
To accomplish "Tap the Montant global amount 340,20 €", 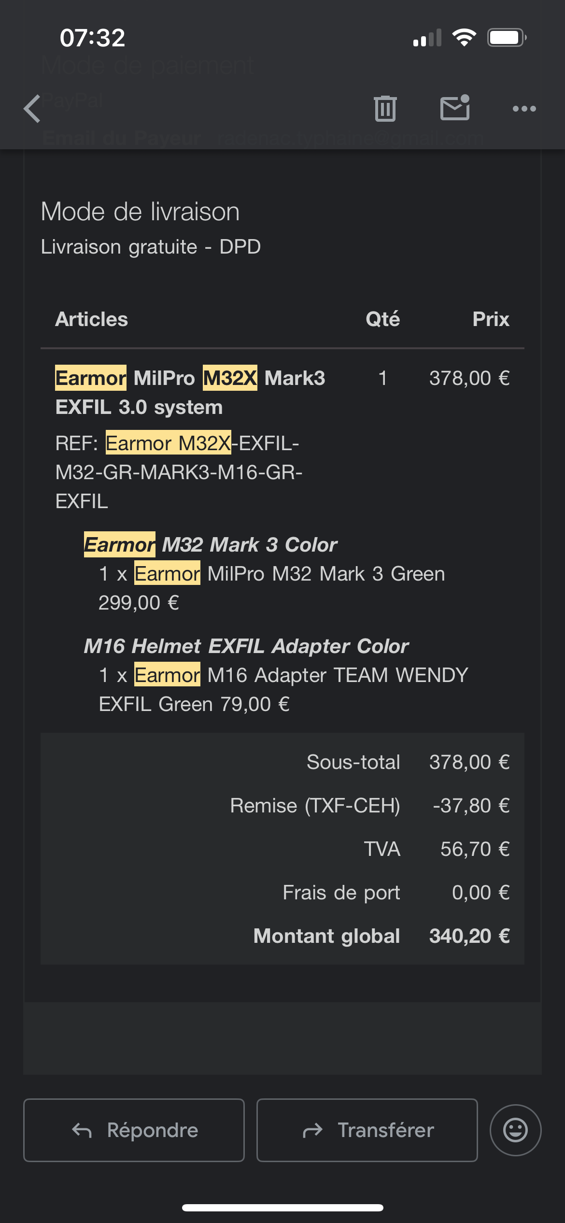I will point(469,936).
